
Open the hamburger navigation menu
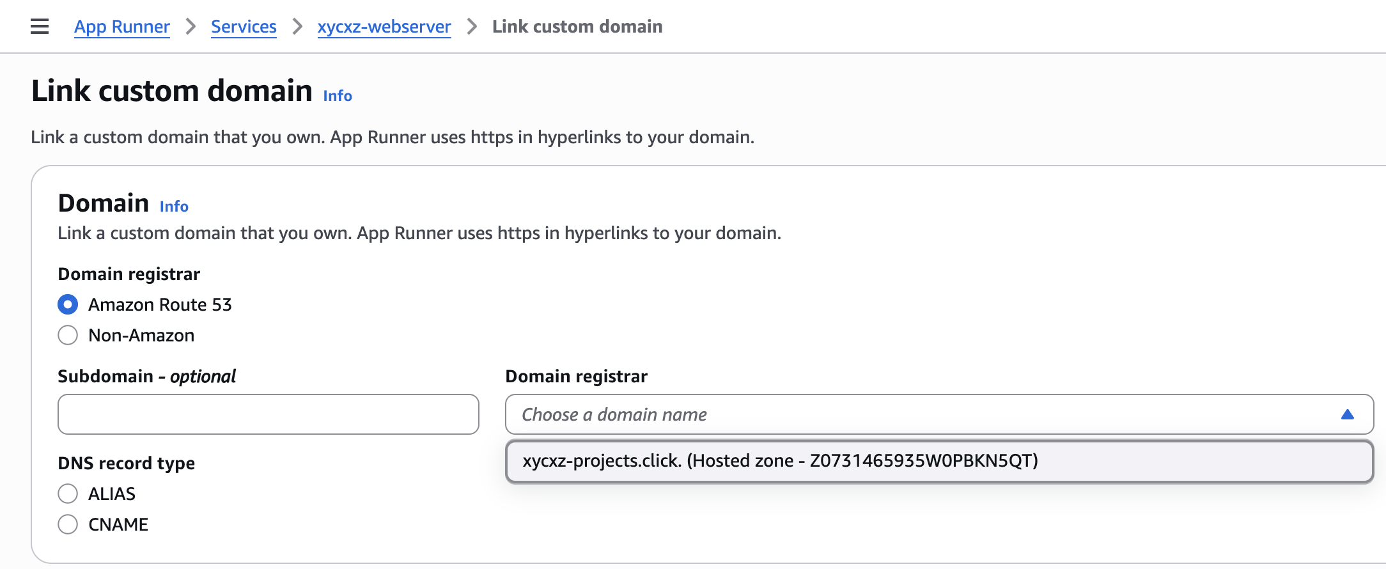point(40,26)
